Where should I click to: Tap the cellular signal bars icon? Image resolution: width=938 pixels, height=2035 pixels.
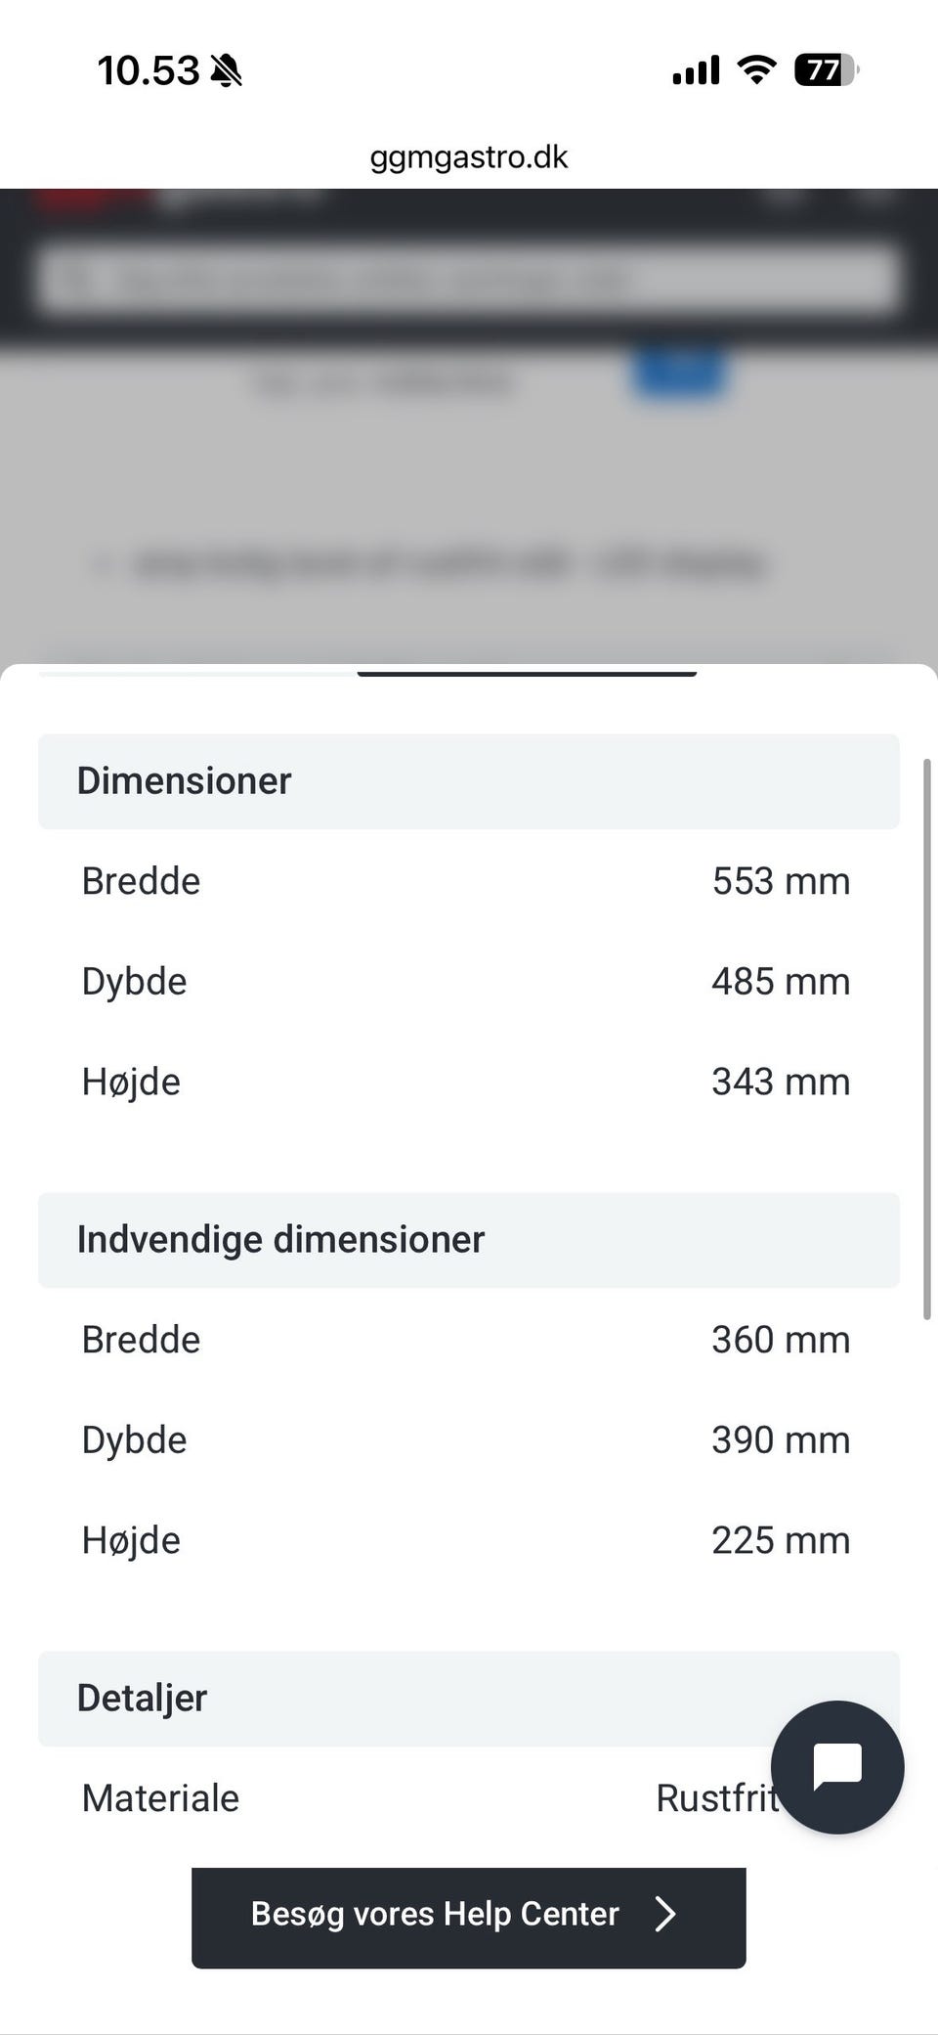point(696,70)
